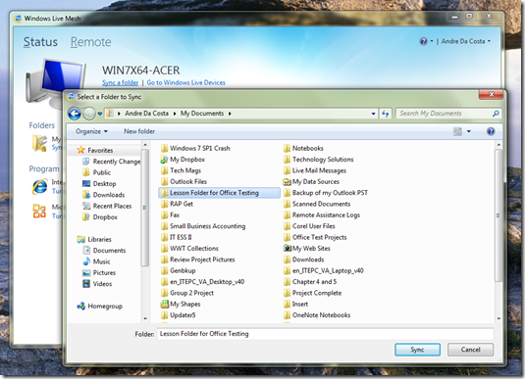Select Notebooks folder

click(303, 148)
